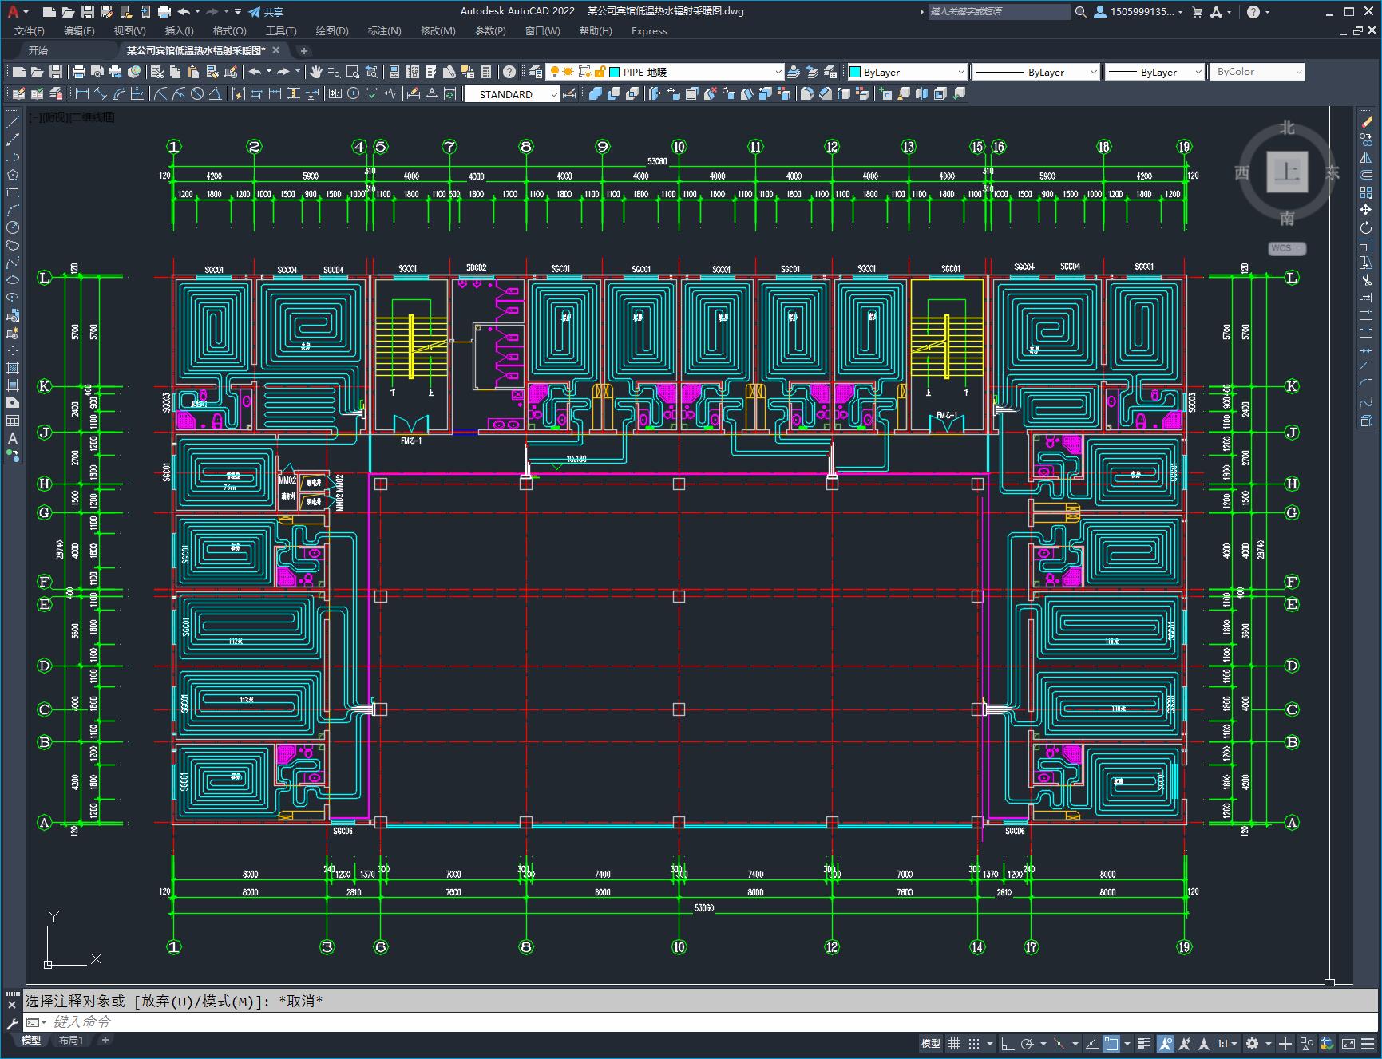This screenshot has width=1382, height=1059.
Task: Toggle object snap in status bar
Action: [x=1111, y=1043]
